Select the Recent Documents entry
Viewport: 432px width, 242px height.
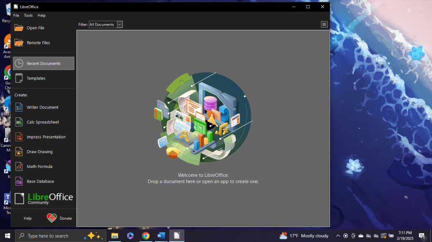(43, 64)
